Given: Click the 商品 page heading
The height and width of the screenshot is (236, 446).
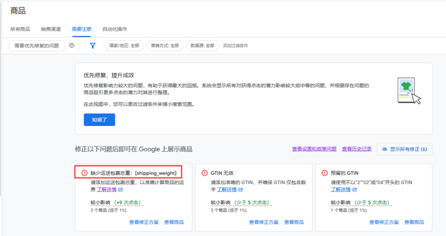Looking at the screenshot, I should (18, 11).
